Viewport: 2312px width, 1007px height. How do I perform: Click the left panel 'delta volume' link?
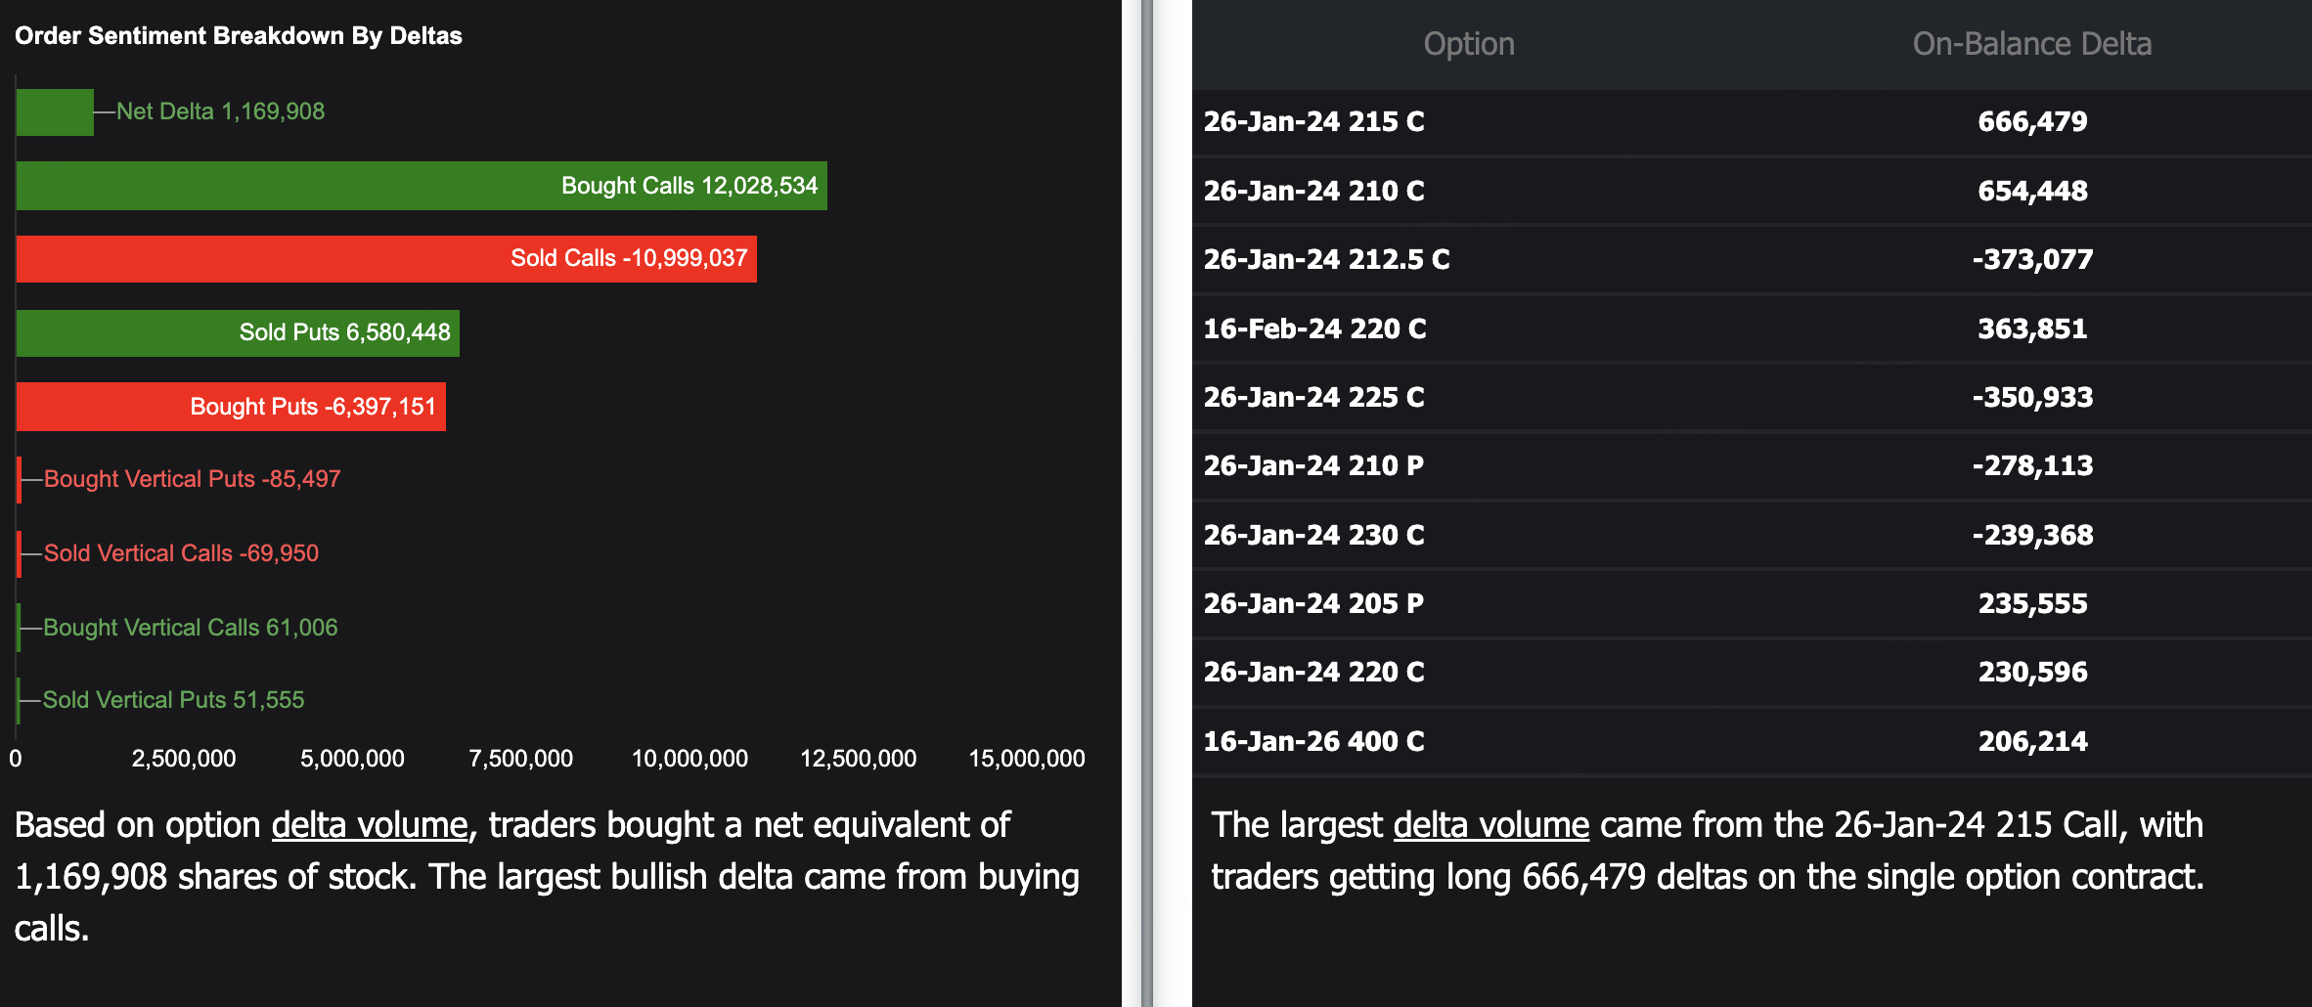point(370,825)
